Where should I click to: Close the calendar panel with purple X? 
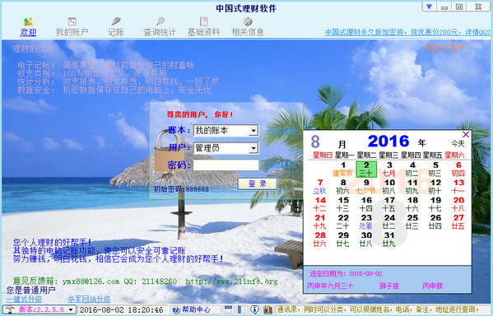tap(466, 135)
